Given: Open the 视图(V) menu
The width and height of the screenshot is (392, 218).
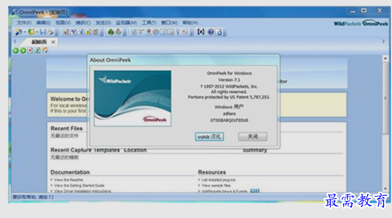Looking at the screenshot, I should pyautogui.click(x=63, y=23).
